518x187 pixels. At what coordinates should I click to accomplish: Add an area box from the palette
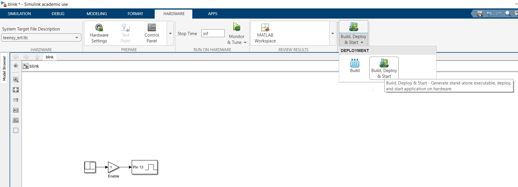[x=16, y=130]
